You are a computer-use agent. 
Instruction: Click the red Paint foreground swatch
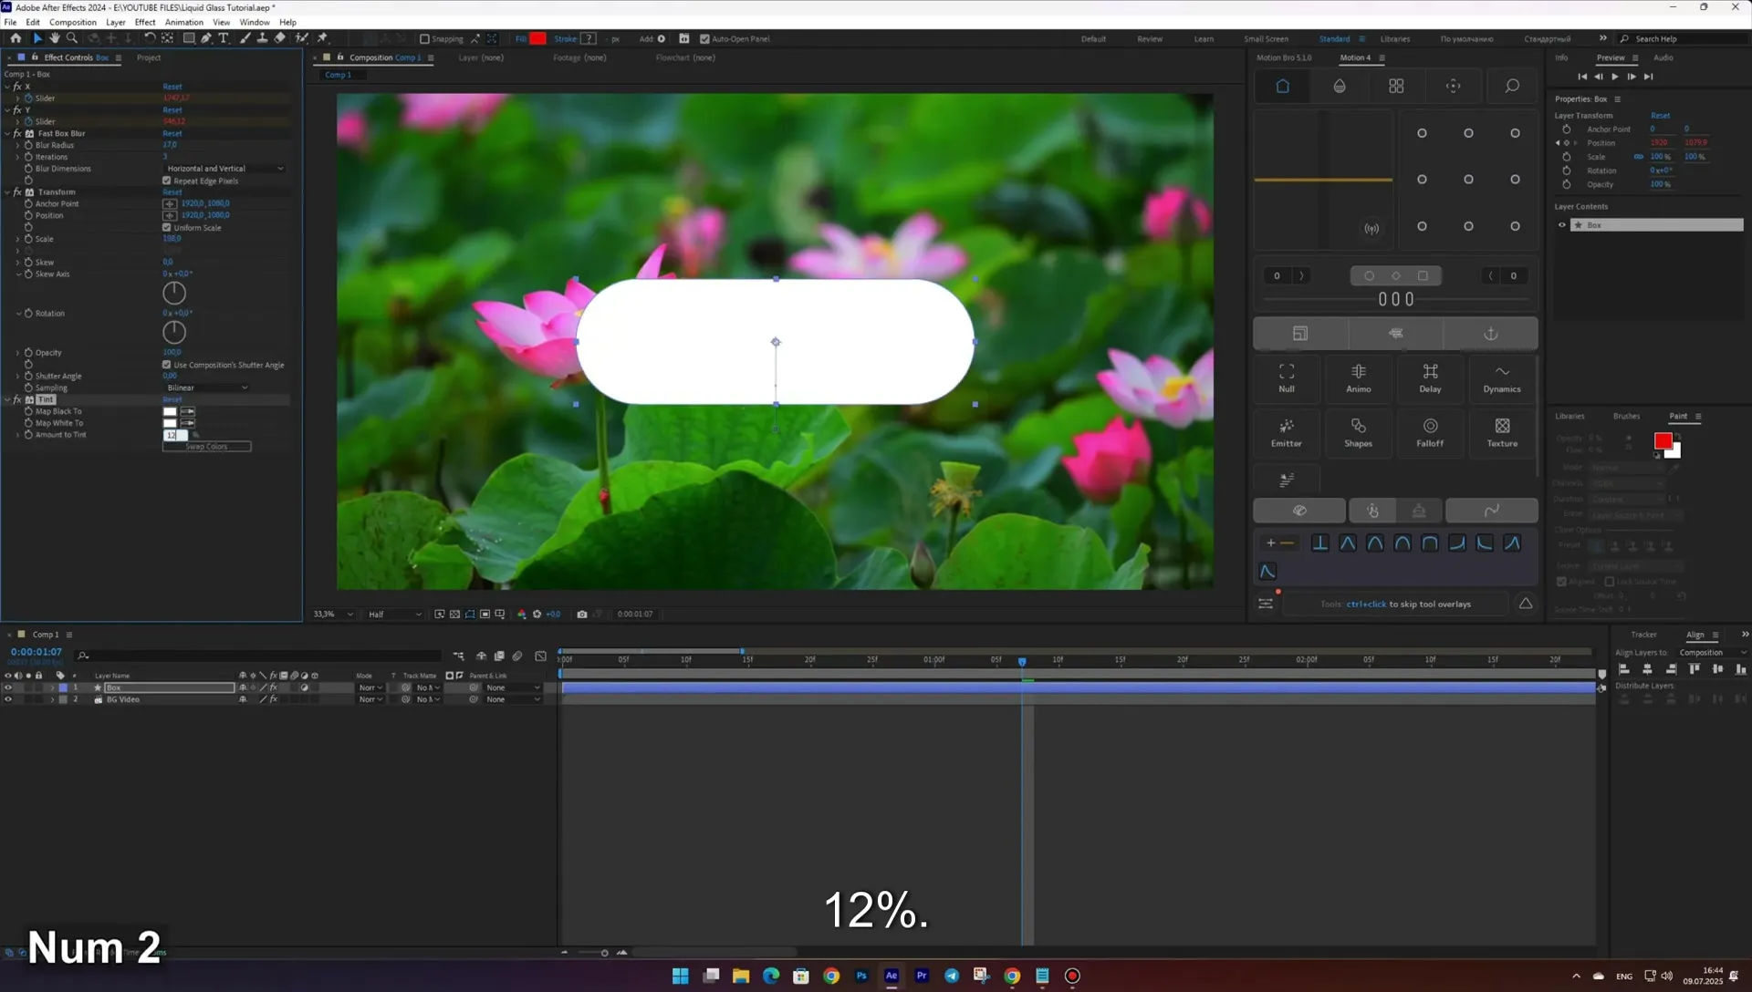[1663, 440]
